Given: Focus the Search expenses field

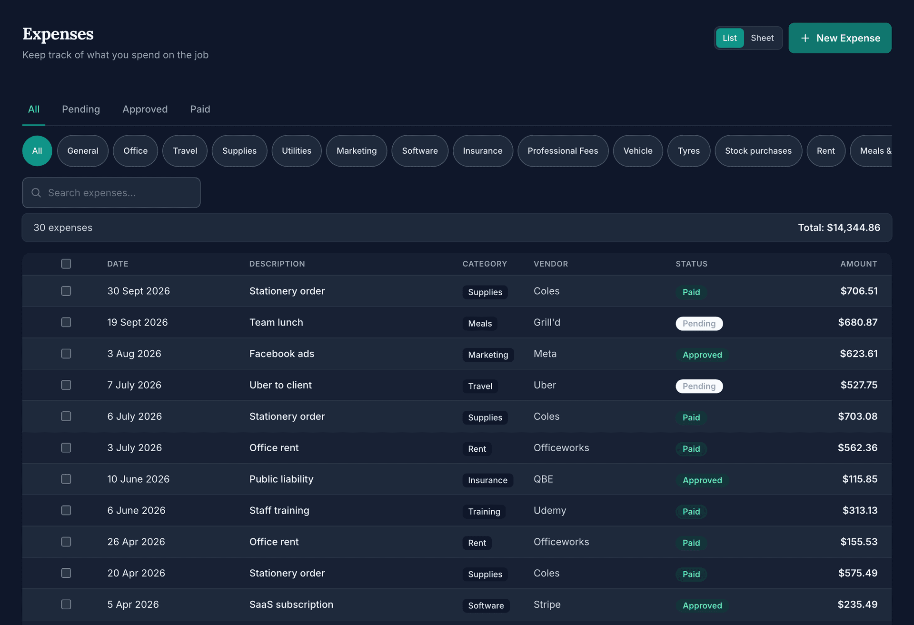Looking at the screenshot, I should [111, 193].
